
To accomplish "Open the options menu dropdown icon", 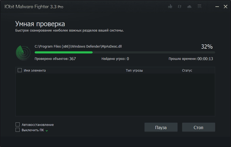I will pos(199,6).
